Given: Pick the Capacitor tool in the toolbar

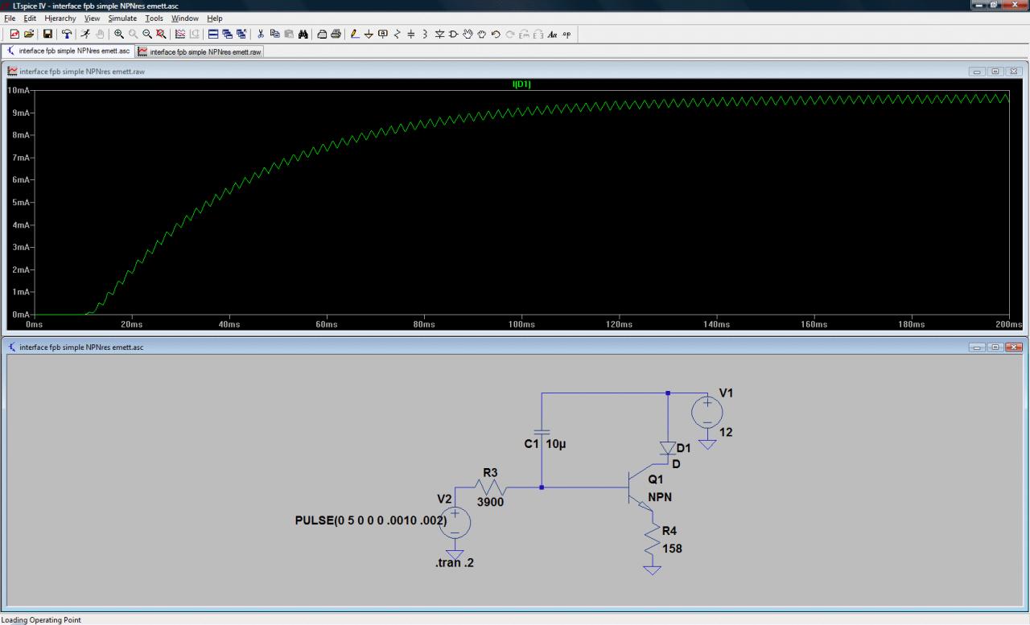Looking at the screenshot, I should point(411,34).
